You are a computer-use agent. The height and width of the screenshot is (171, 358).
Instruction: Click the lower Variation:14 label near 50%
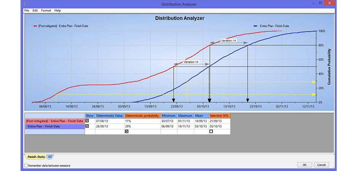tap(191, 62)
